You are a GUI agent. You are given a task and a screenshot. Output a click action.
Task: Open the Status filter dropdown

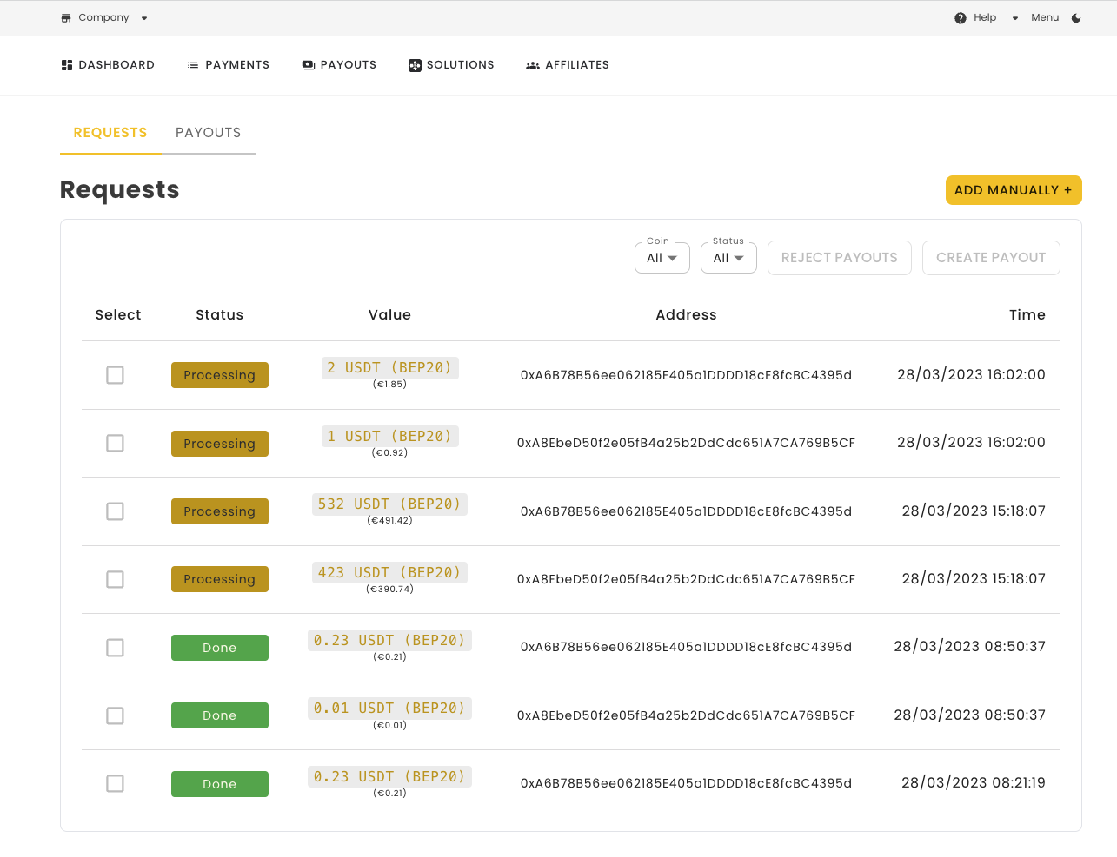coord(728,258)
